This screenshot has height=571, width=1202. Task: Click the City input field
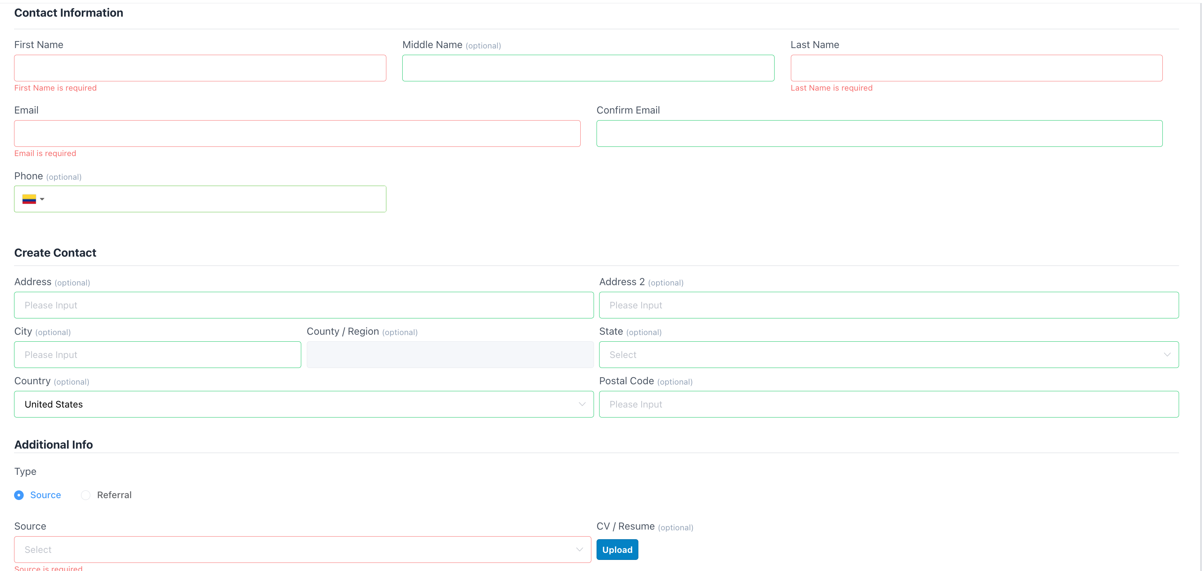coord(158,355)
